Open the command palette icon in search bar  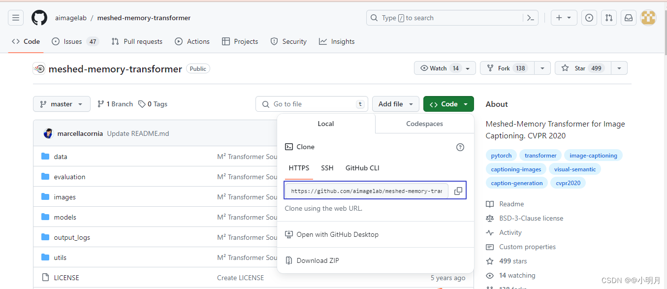point(530,18)
